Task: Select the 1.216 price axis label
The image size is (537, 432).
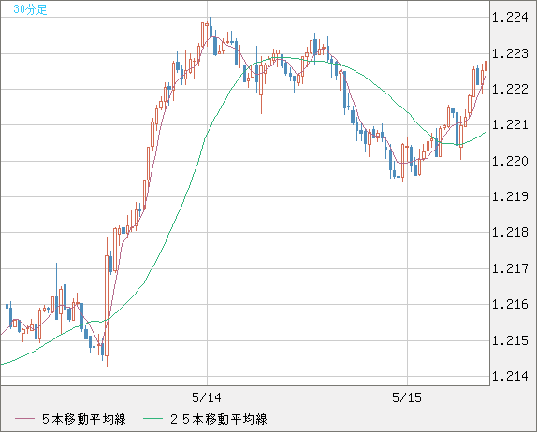Action: (510, 304)
